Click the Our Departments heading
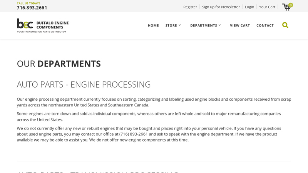Viewport: 308px width, 173px height. pyautogui.click(x=59, y=63)
